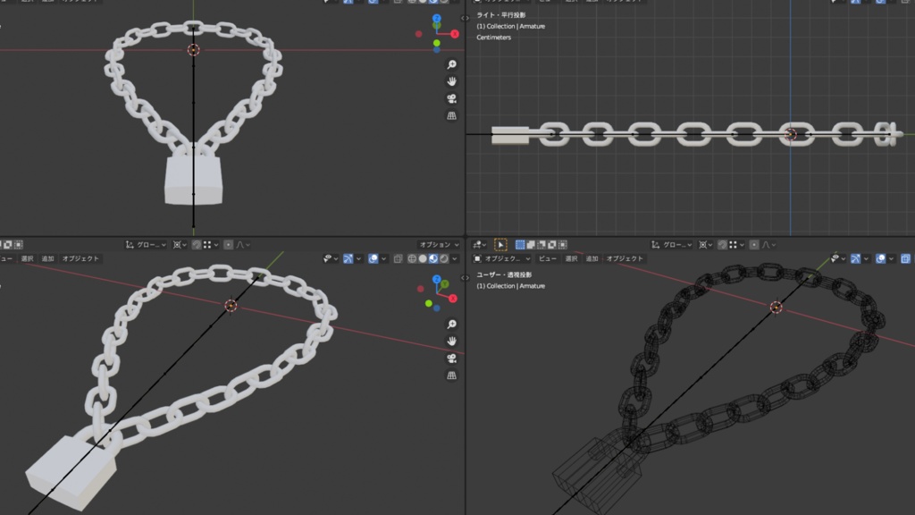The image size is (915, 515).
Task: Click the 選択 menu entry
Action: click(29, 258)
